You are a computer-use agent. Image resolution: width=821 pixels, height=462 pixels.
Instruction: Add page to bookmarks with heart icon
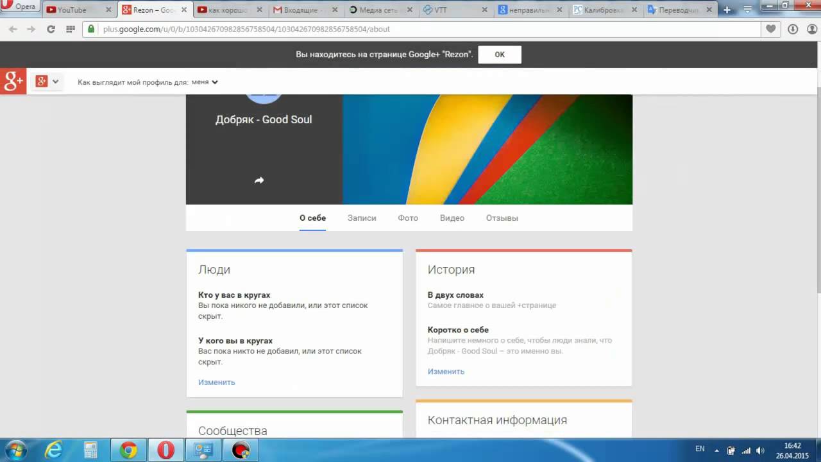pos(770,29)
